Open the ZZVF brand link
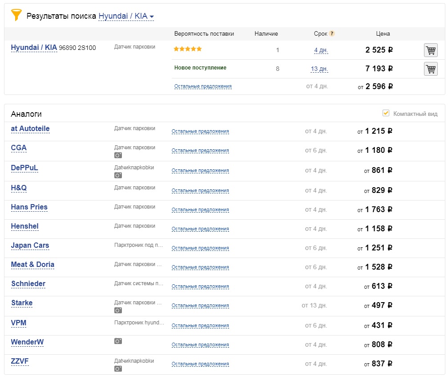 point(20,361)
